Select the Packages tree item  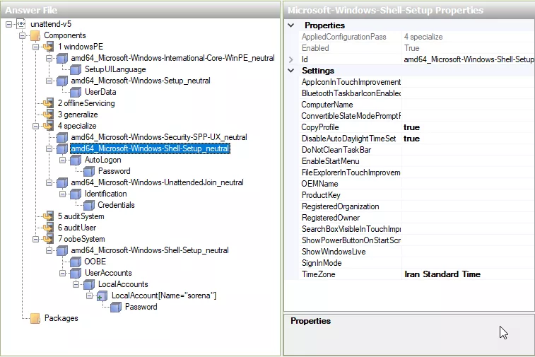[61, 318]
